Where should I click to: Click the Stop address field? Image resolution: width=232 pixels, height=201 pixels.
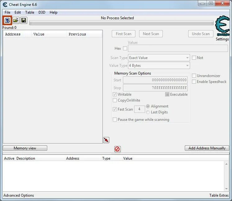tap(155, 88)
